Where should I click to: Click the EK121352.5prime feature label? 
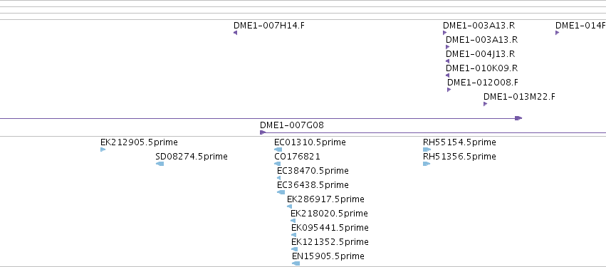coord(330,242)
